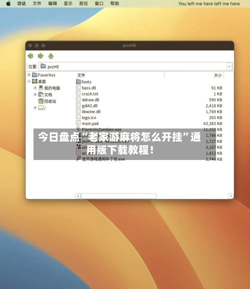Go up one folder level
This screenshot has width=250, height=289.
51,56
